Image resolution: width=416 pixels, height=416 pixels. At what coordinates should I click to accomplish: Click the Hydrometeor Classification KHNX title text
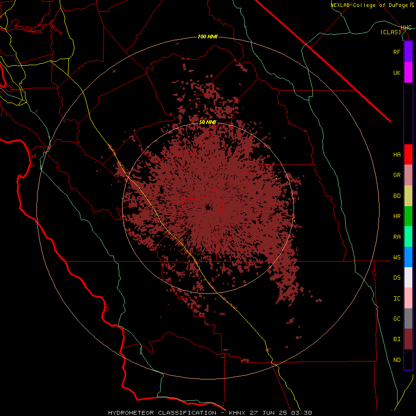click(x=210, y=413)
